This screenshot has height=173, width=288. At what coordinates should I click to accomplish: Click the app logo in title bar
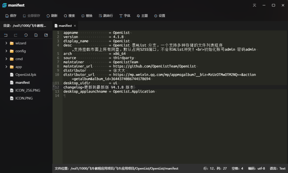point(5,5)
